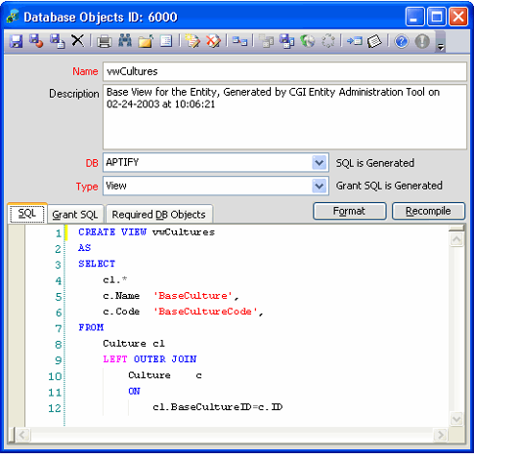Image resolution: width=517 pixels, height=460 pixels.
Task: Click the Save and Close icon with red dot
Action: click(36, 41)
